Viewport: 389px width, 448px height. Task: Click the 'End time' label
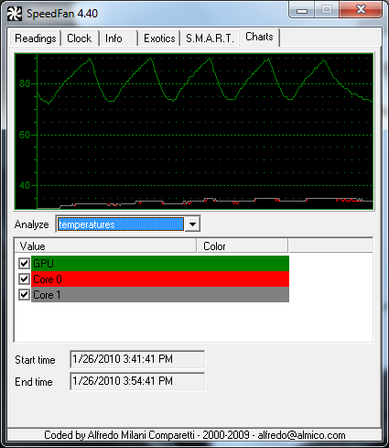pos(34,382)
